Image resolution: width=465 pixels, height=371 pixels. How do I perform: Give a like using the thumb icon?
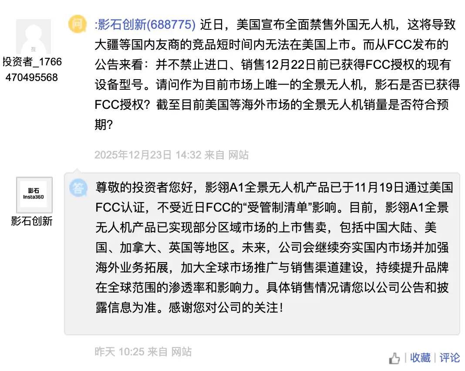pos(394,358)
